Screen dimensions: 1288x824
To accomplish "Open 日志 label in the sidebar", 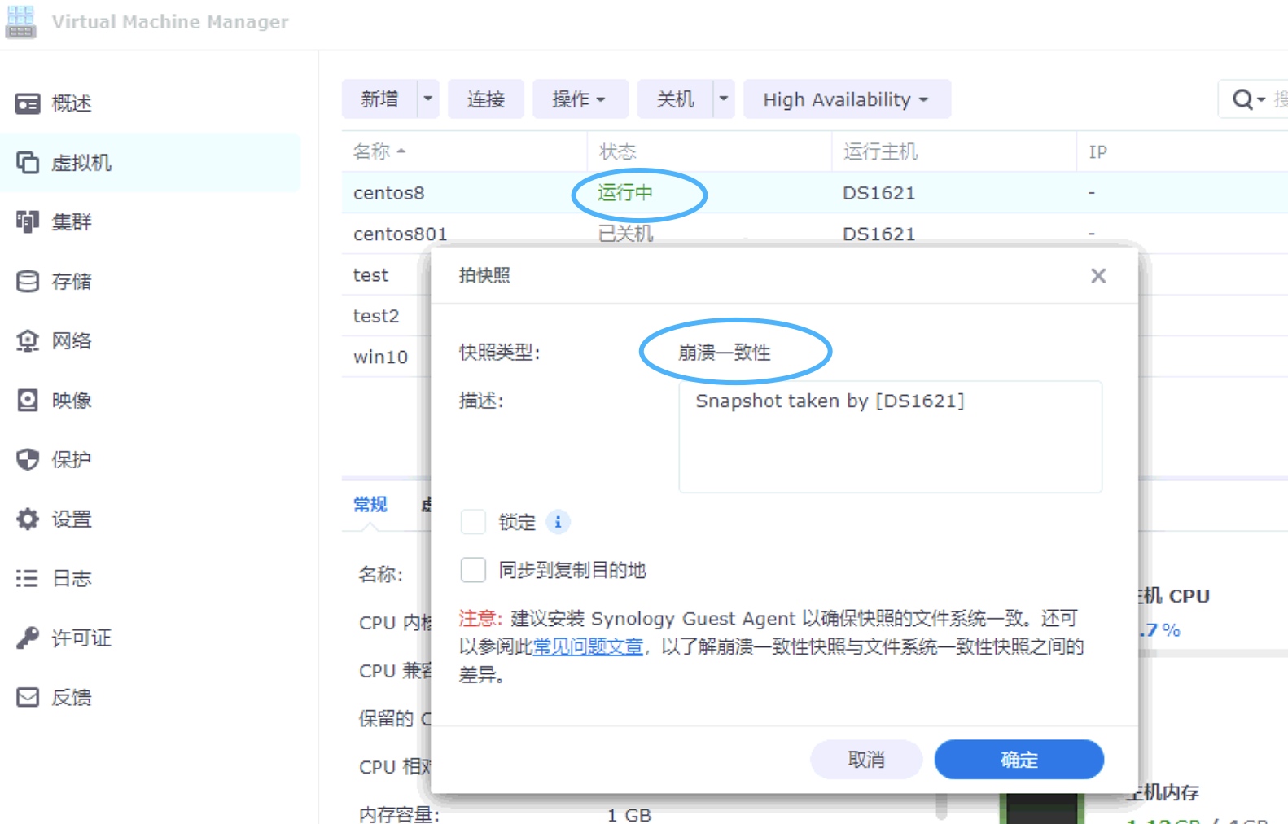I will tap(72, 578).
